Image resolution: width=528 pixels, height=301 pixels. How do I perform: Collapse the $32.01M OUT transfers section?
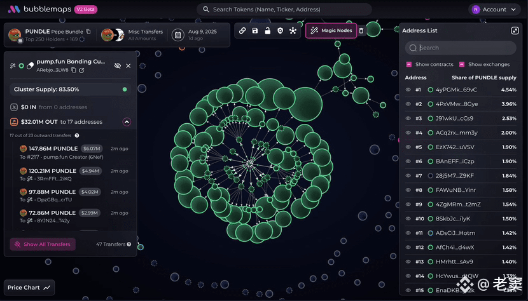click(x=127, y=121)
